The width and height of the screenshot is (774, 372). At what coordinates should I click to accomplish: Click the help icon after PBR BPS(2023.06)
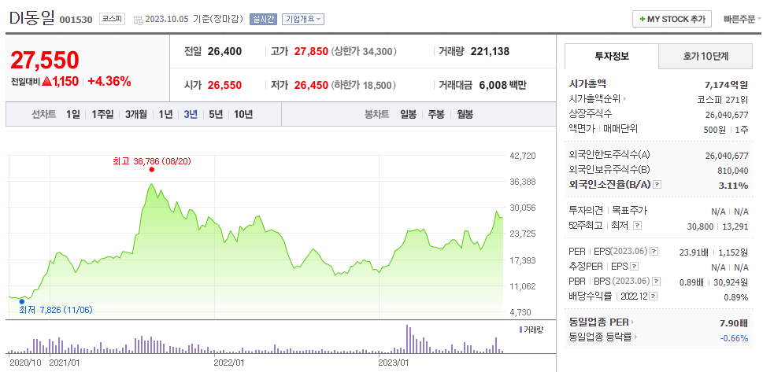click(656, 282)
